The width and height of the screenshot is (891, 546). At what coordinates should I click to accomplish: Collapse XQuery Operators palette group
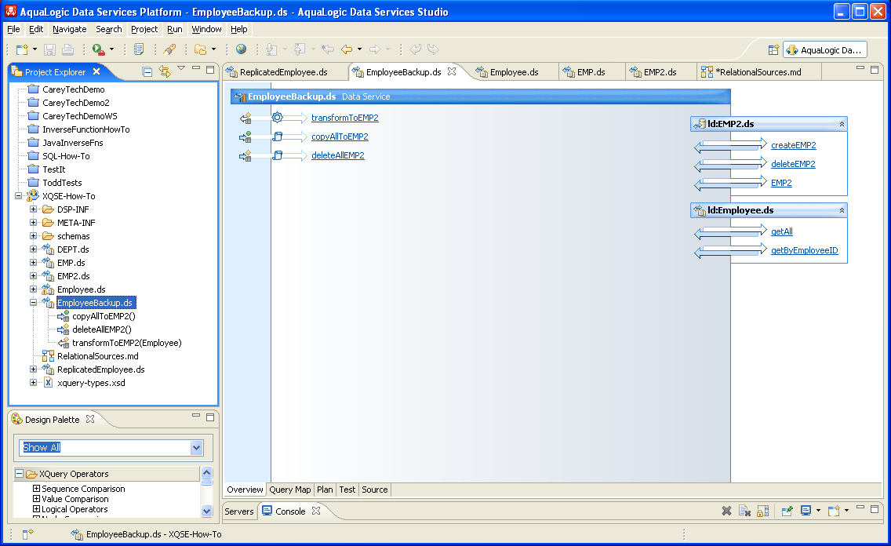[19, 473]
